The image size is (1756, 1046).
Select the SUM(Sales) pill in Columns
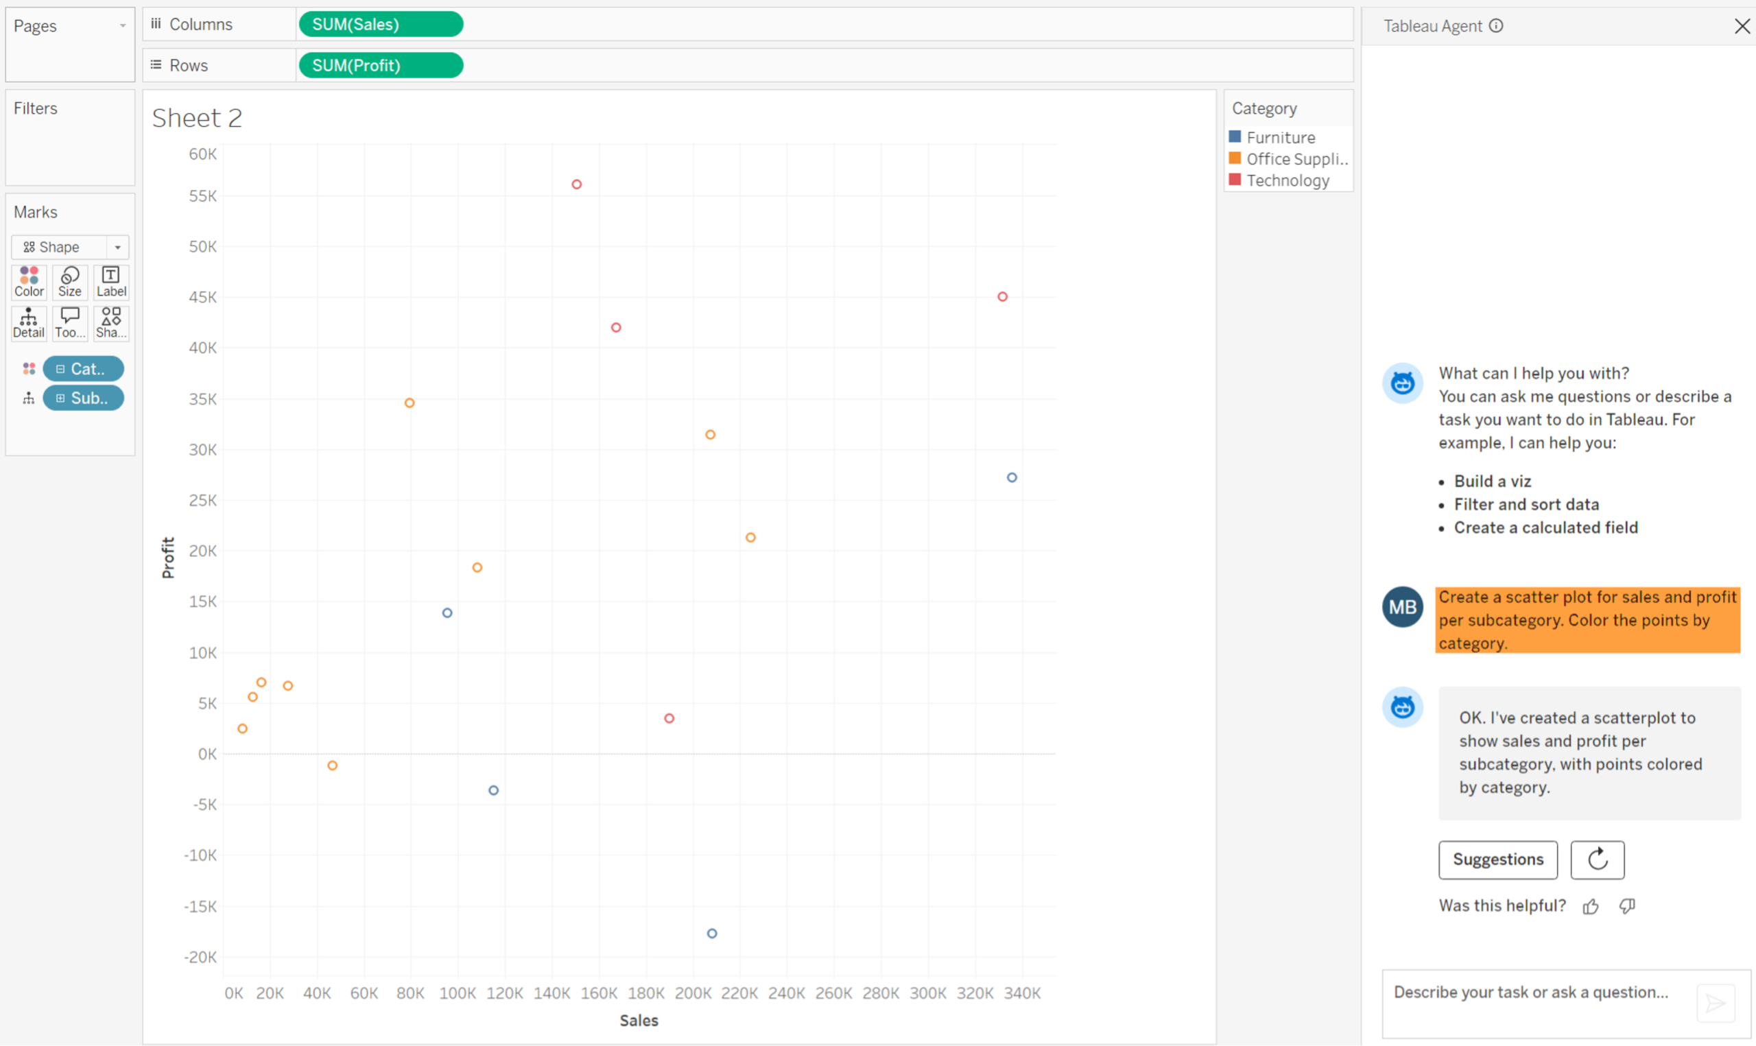[381, 25]
